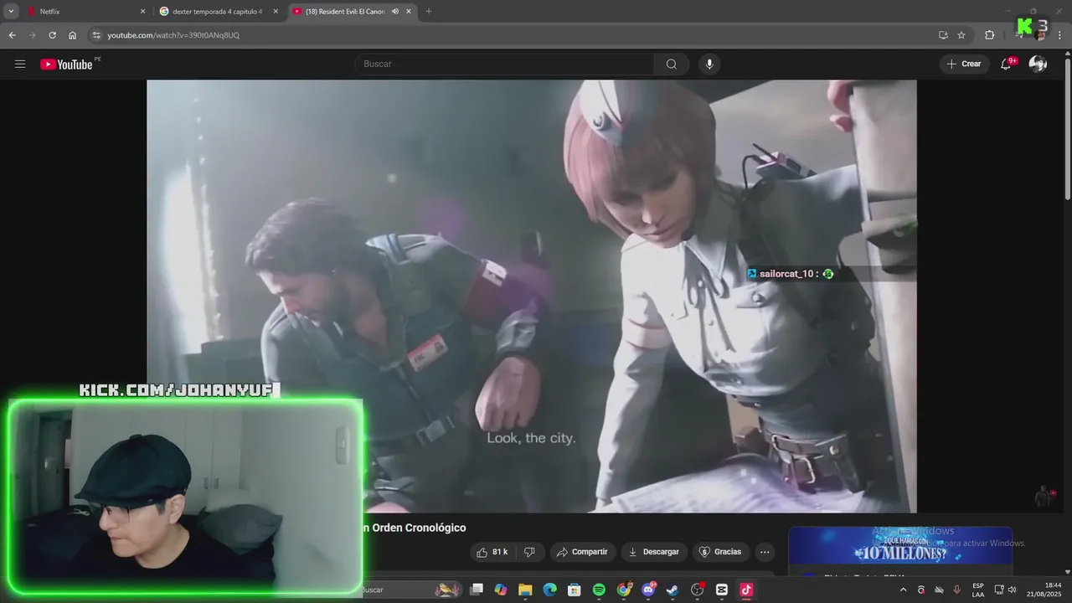Go back with the browser back arrow
This screenshot has height=603, width=1072.
[x=12, y=35]
